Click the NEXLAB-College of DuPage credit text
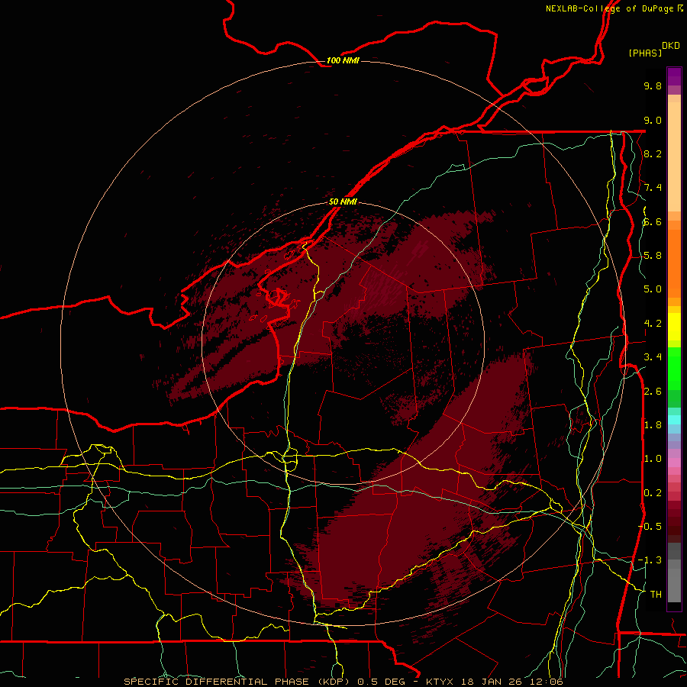Image resolution: width=687 pixels, height=687 pixels. (x=611, y=8)
